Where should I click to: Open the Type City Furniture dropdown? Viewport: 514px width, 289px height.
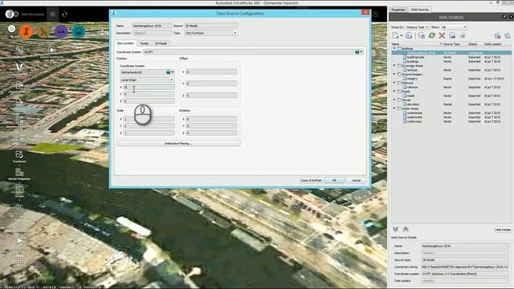tap(210, 33)
